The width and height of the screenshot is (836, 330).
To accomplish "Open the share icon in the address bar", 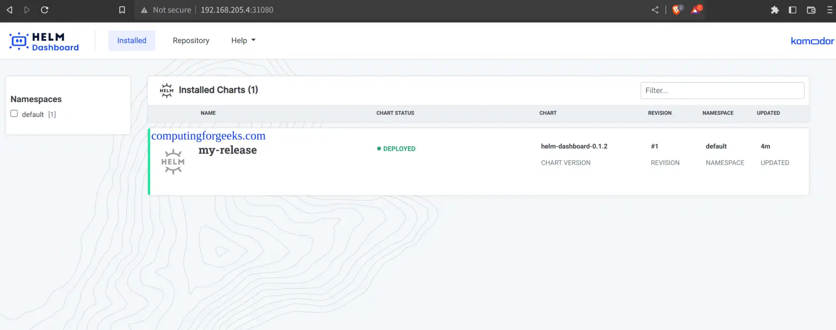I will click(x=654, y=9).
